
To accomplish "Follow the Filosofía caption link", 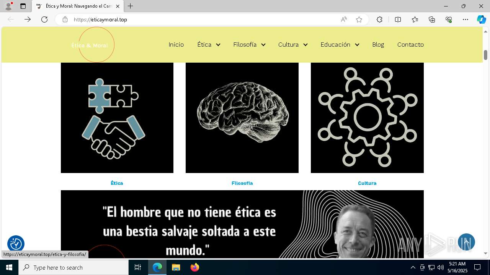I will coord(242,183).
